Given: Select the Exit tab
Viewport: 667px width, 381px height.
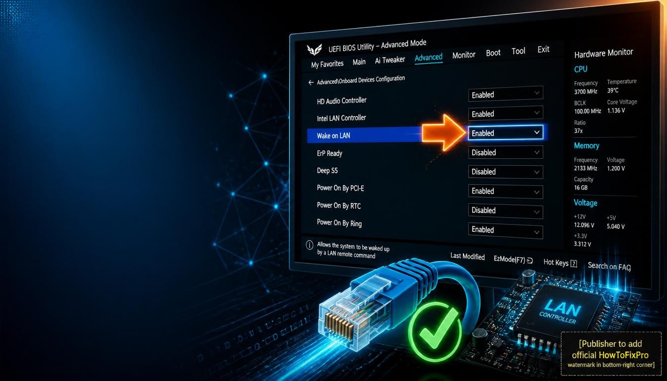Looking at the screenshot, I should click(543, 49).
